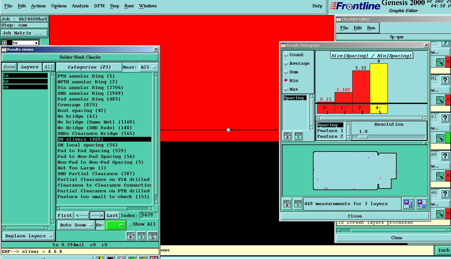Open the DFM menu
The height and width of the screenshot is (259, 451).
99,6
